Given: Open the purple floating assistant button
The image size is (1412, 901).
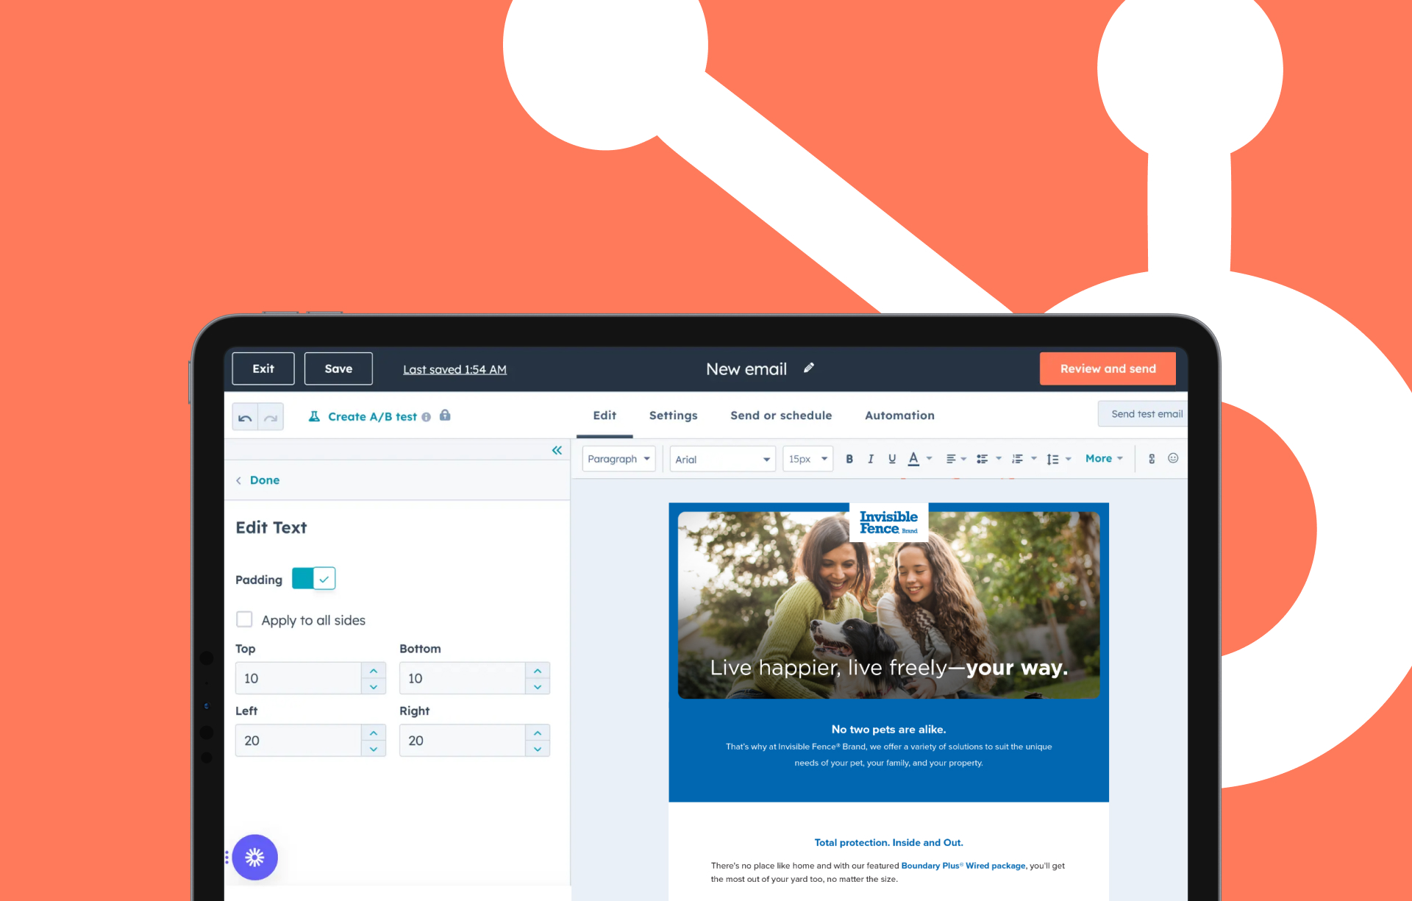Looking at the screenshot, I should point(254,857).
